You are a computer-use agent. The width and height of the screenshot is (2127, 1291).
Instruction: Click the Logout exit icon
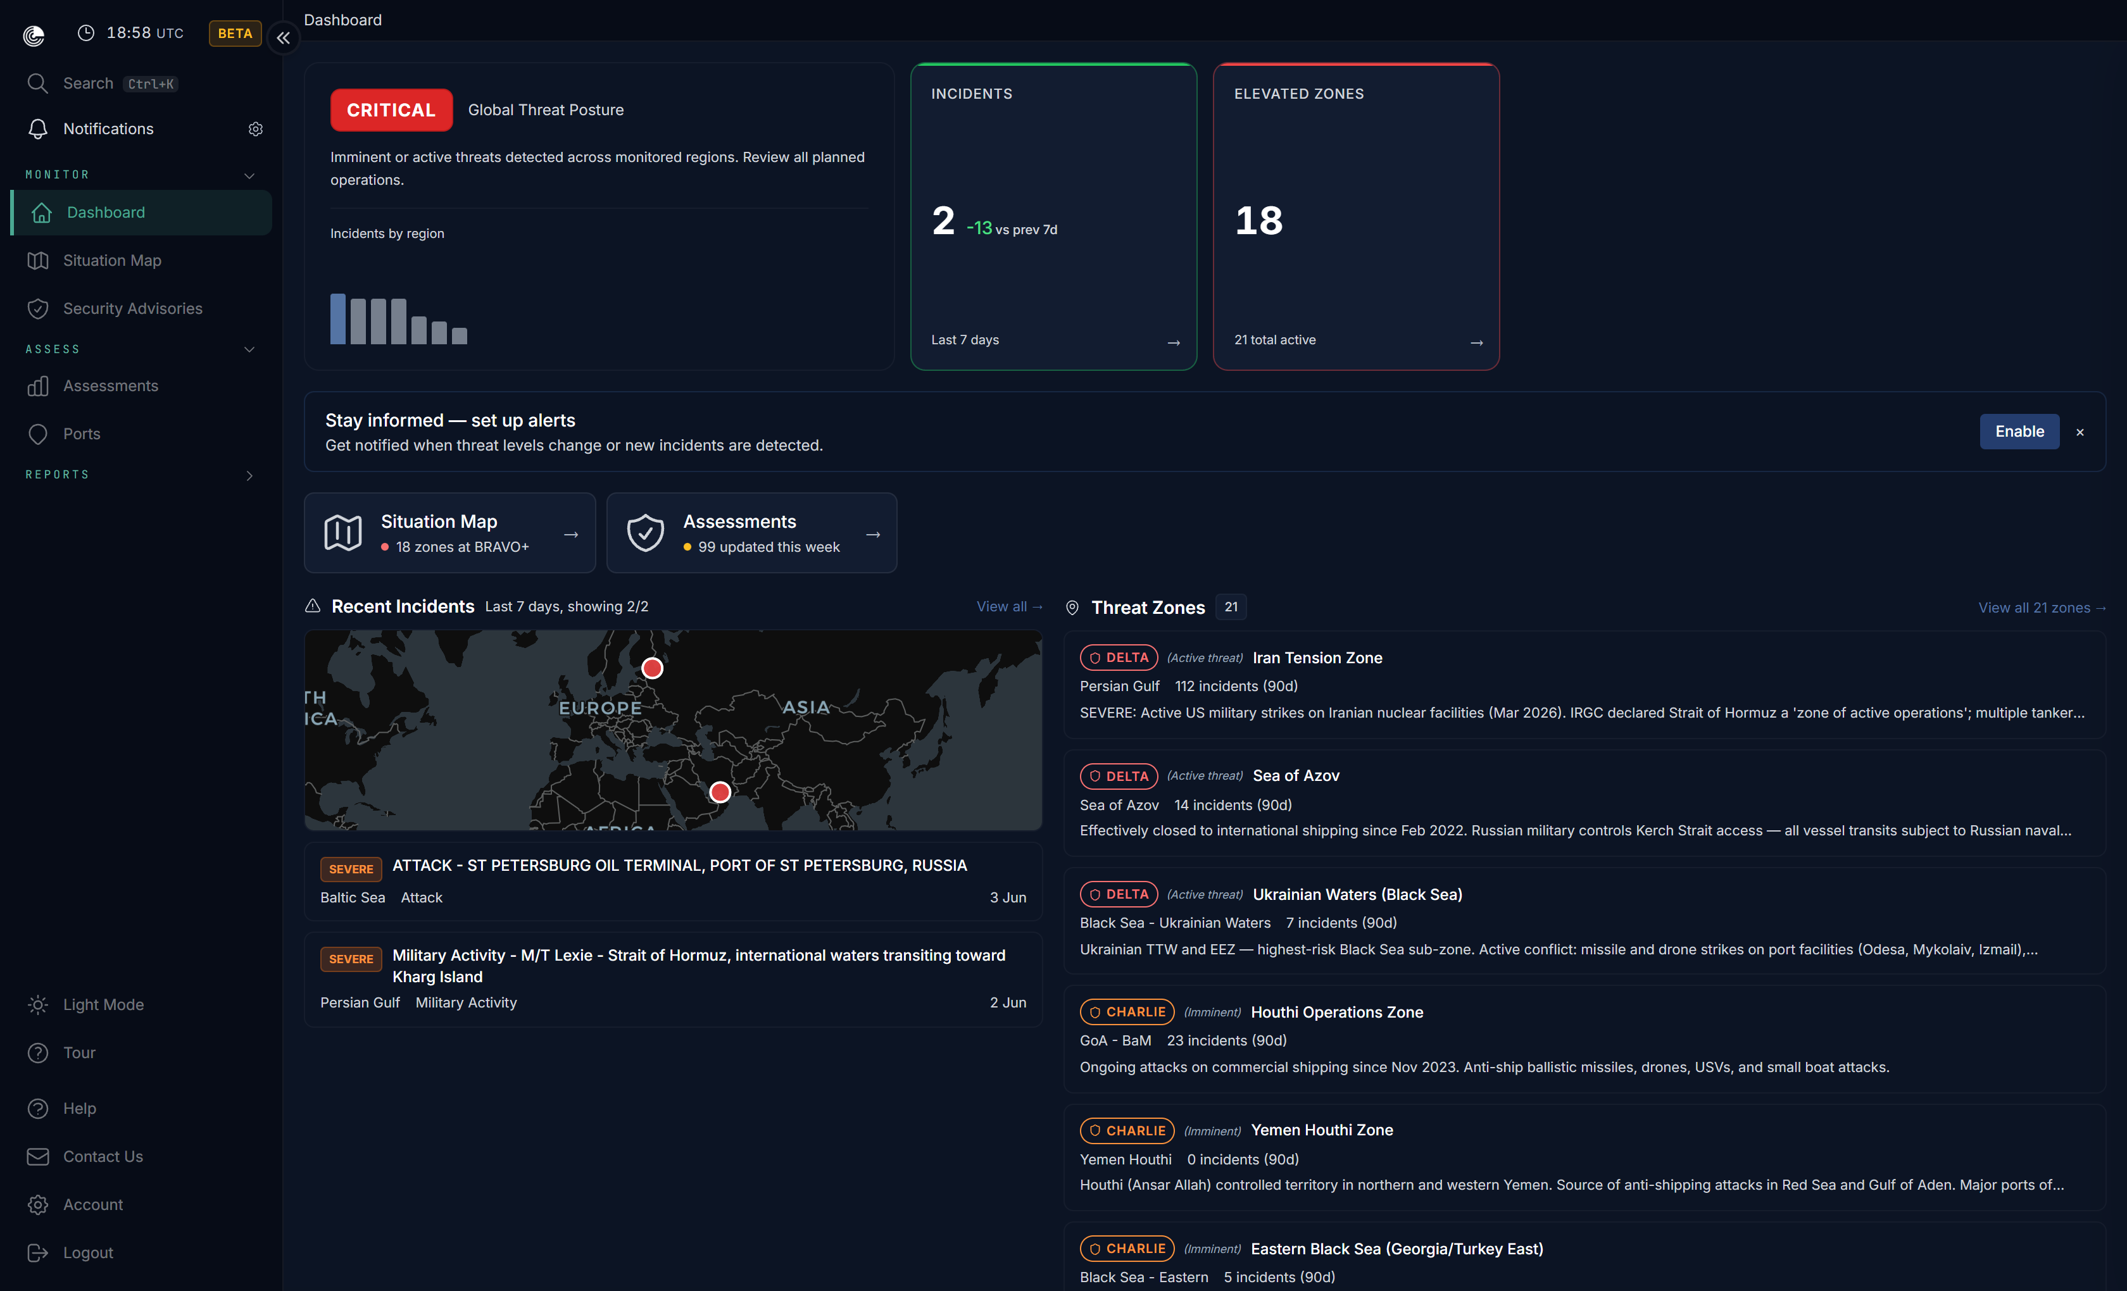(38, 1252)
